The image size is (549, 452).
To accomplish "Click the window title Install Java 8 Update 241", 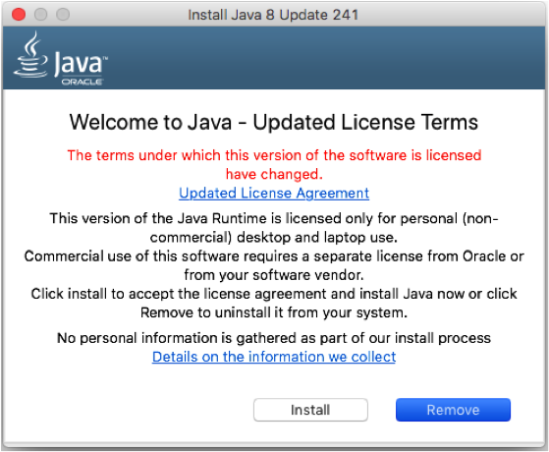I will pyautogui.click(x=273, y=15).
